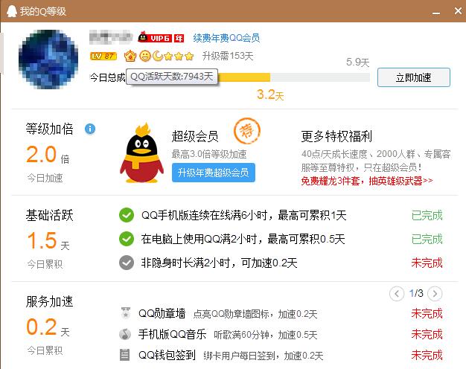The image size is (466, 369).
Task: Go to previous service page arrow
Action: tap(397, 294)
